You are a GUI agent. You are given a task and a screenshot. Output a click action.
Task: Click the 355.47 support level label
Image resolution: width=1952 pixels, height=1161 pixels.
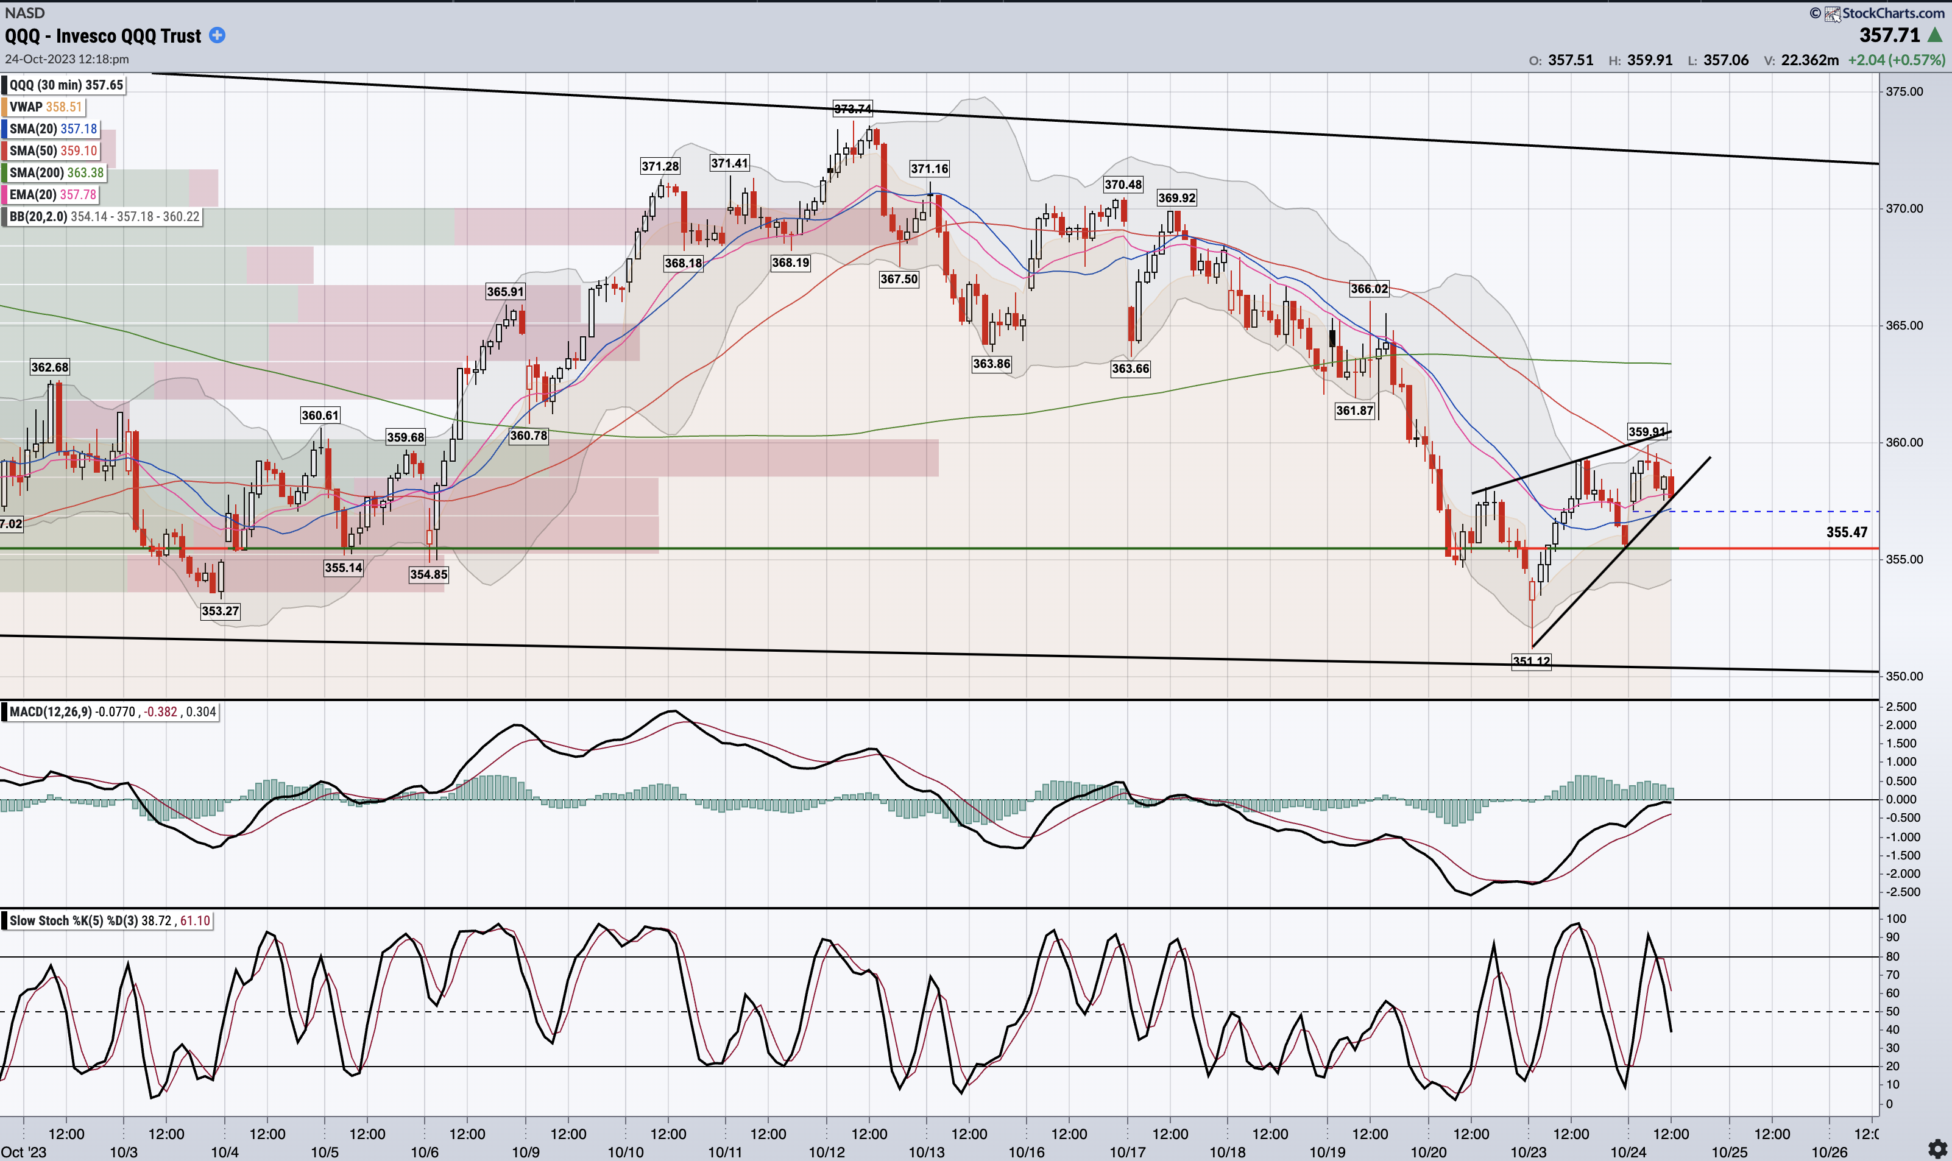pyautogui.click(x=1847, y=532)
